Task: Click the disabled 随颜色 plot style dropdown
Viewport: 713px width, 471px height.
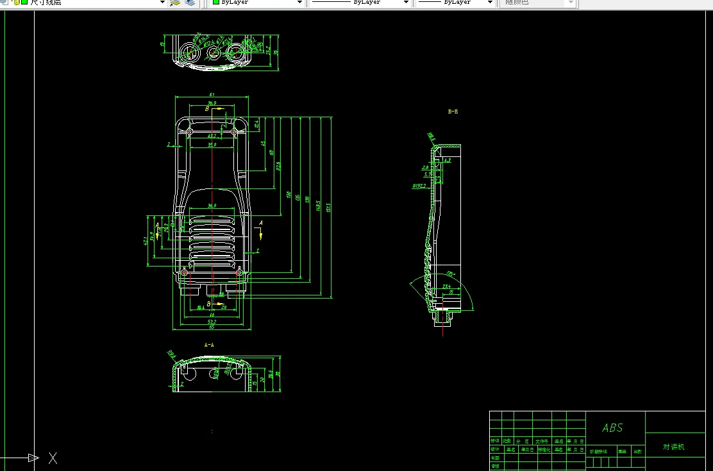Action: pos(539,3)
